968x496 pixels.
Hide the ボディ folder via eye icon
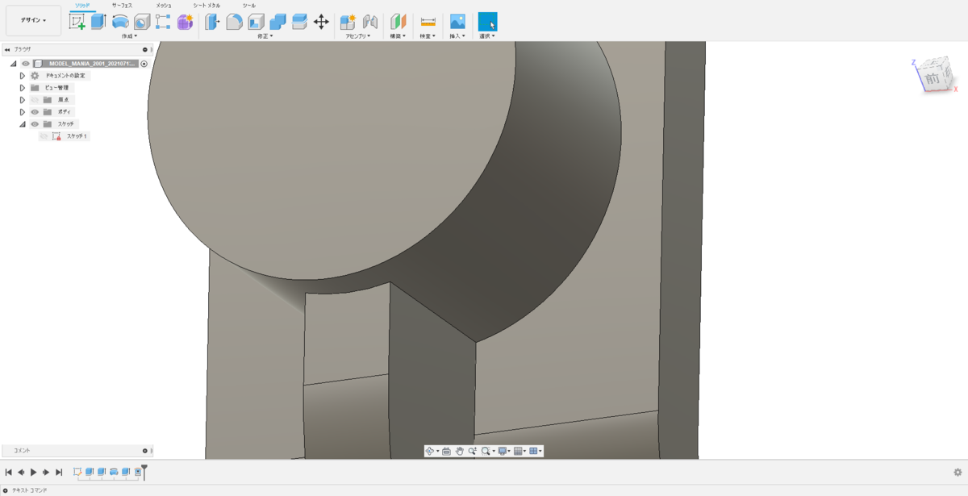(x=35, y=111)
